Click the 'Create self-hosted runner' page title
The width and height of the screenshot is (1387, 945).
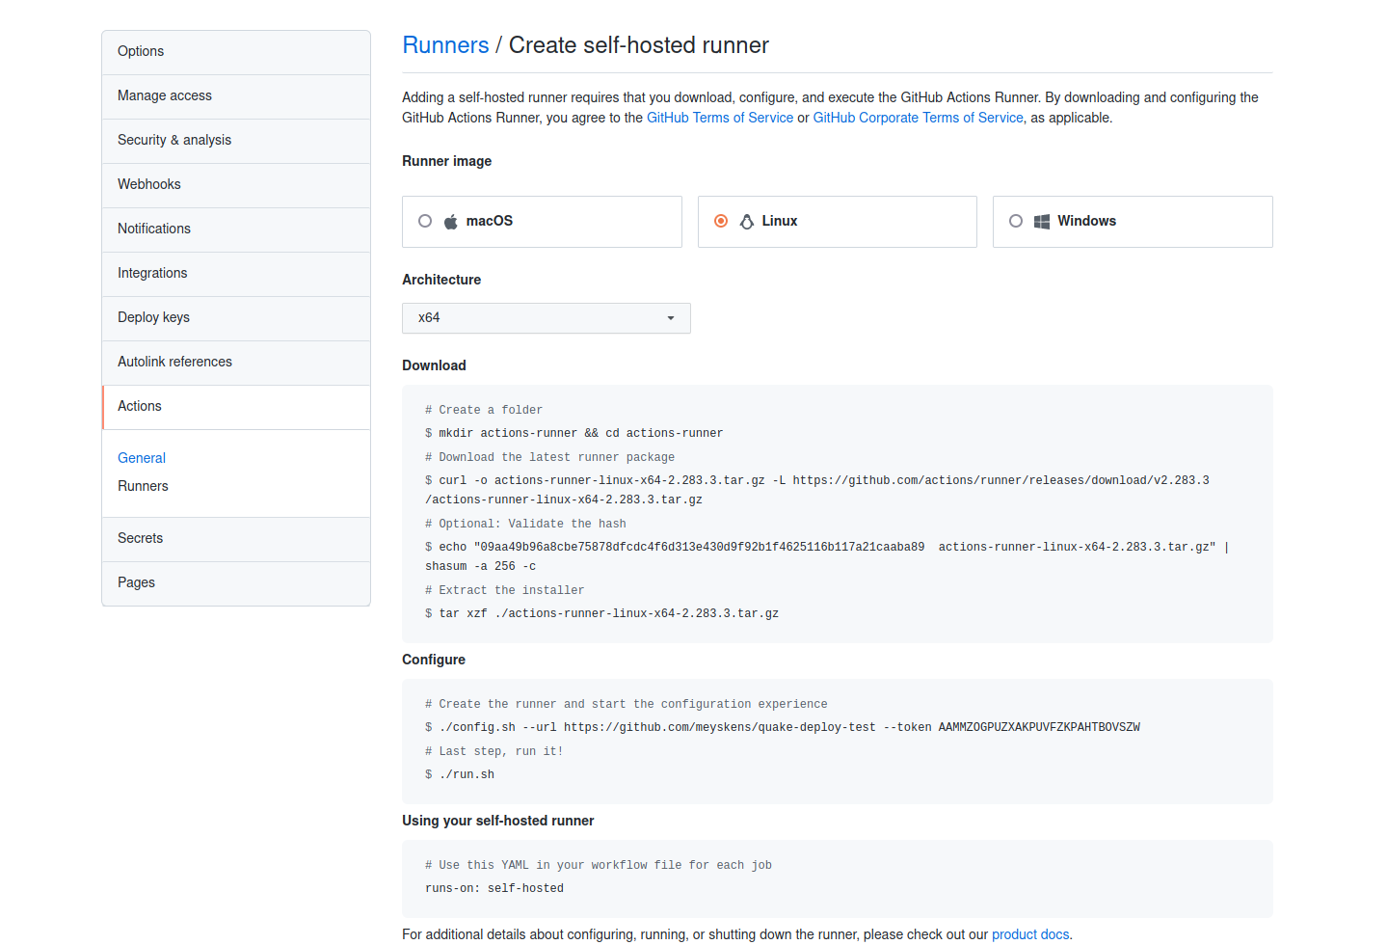(639, 45)
